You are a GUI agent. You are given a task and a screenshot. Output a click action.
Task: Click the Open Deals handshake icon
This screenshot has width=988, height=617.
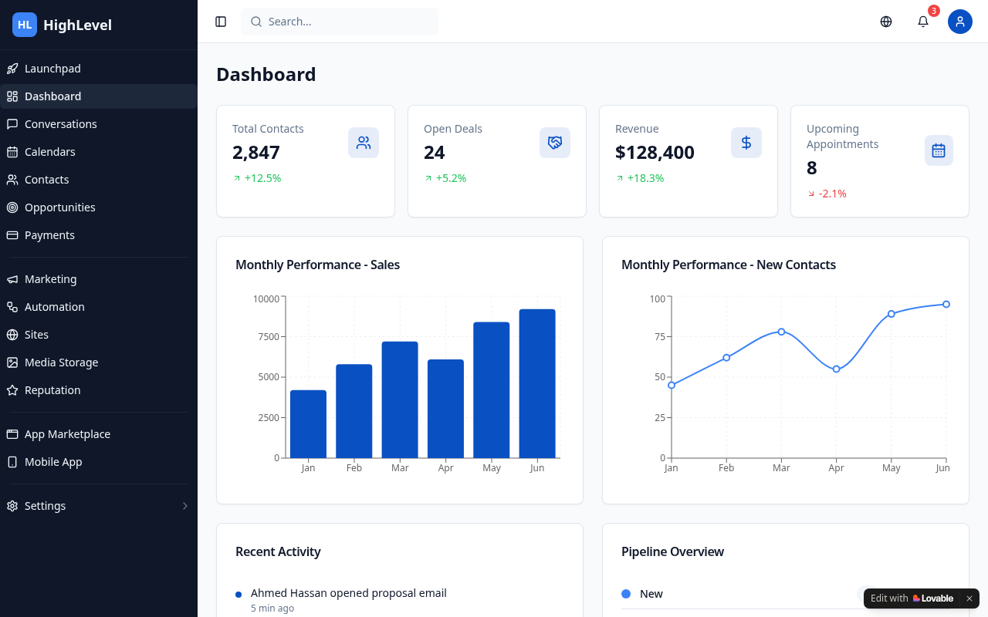(x=555, y=143)
